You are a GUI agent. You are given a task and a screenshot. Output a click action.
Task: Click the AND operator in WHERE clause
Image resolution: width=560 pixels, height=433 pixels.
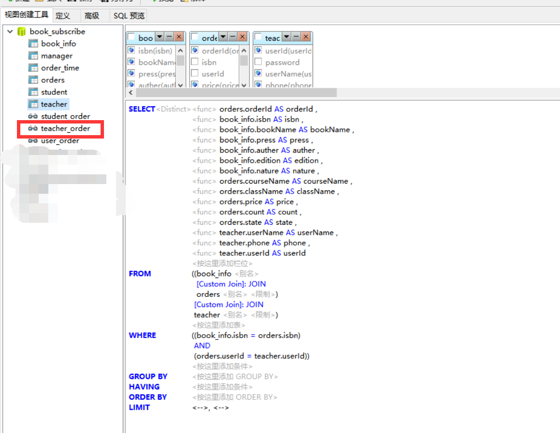[202, 346]
